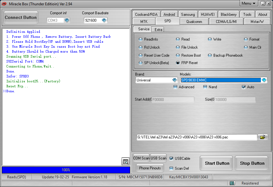Switch to the Blackberry tab
Screen dimensions: 273x187
click(229, 15)
